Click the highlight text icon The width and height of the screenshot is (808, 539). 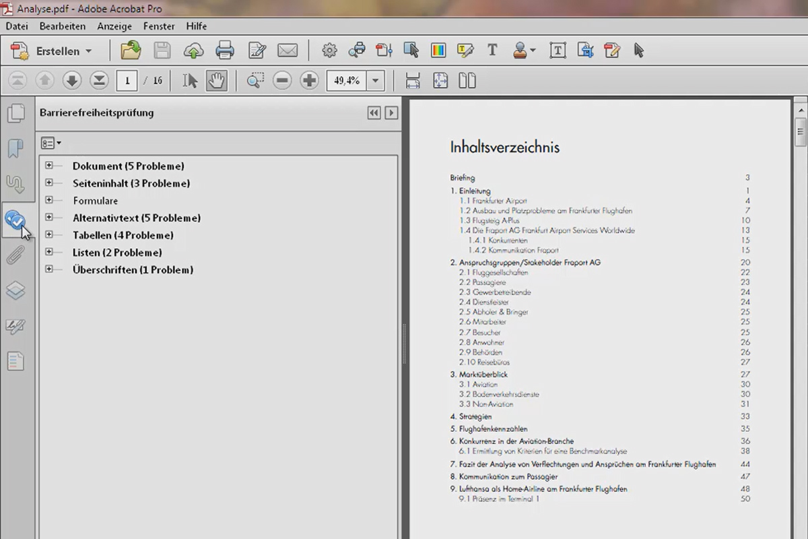pos(465,51)
